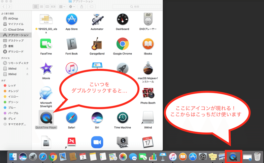
Task: Select the Font Book app icon
Action: (x=72, y=44)
